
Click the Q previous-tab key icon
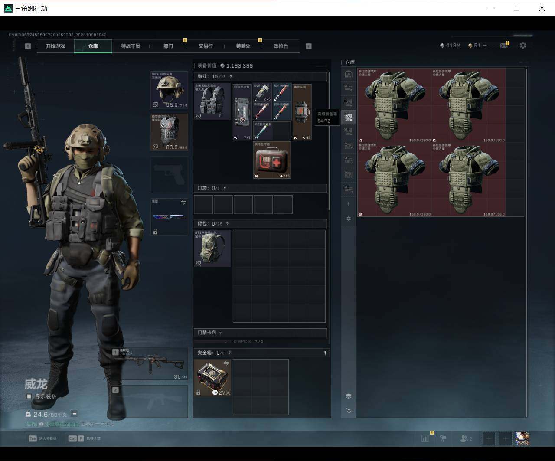point(28,46)
